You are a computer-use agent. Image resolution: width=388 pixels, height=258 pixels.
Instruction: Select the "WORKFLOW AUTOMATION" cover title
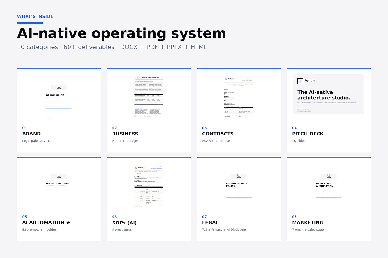[x=325, y=185]
